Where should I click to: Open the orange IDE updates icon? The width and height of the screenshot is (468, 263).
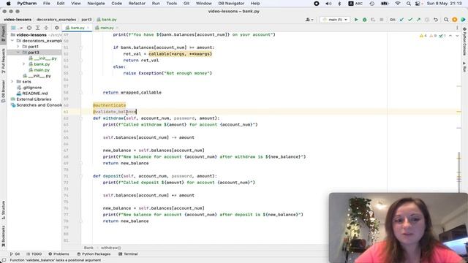pos(455,20)
